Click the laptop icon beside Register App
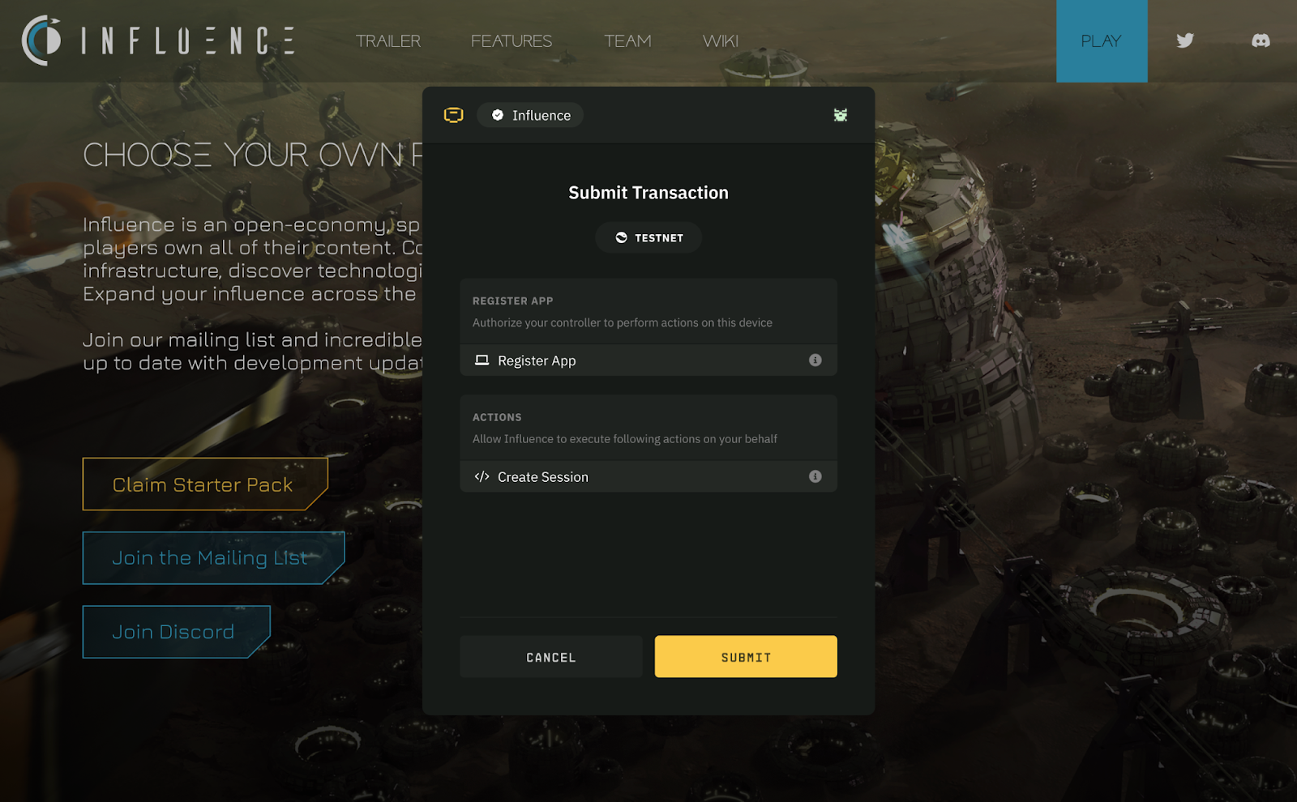 click(x=482, y=360)
